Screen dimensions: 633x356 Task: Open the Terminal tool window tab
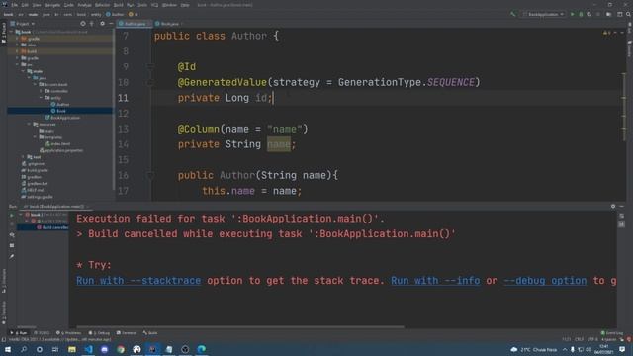pos(127,333)
